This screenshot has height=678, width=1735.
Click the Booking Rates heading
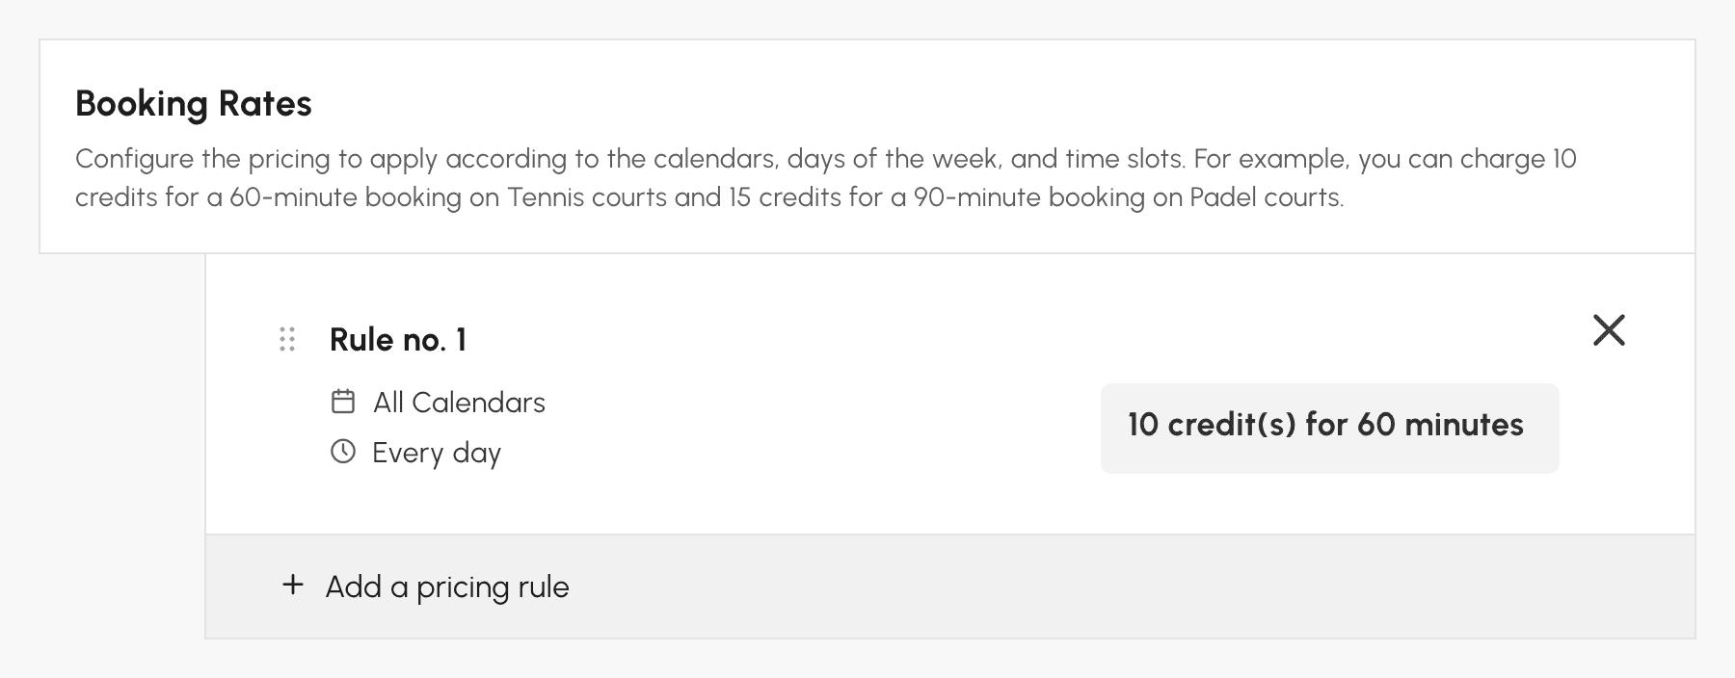tap(194, 103)
